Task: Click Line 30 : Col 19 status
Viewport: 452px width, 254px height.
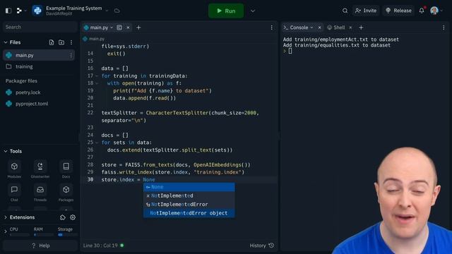Action: pos(100,246)
